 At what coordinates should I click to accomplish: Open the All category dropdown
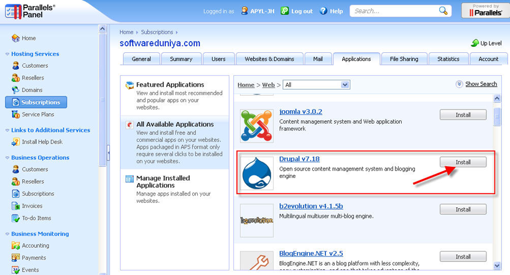[x=316, y=85]
